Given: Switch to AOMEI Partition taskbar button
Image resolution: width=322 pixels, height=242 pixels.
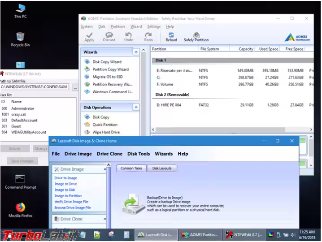Looking at the screenshot, I should tap(200, 235).
